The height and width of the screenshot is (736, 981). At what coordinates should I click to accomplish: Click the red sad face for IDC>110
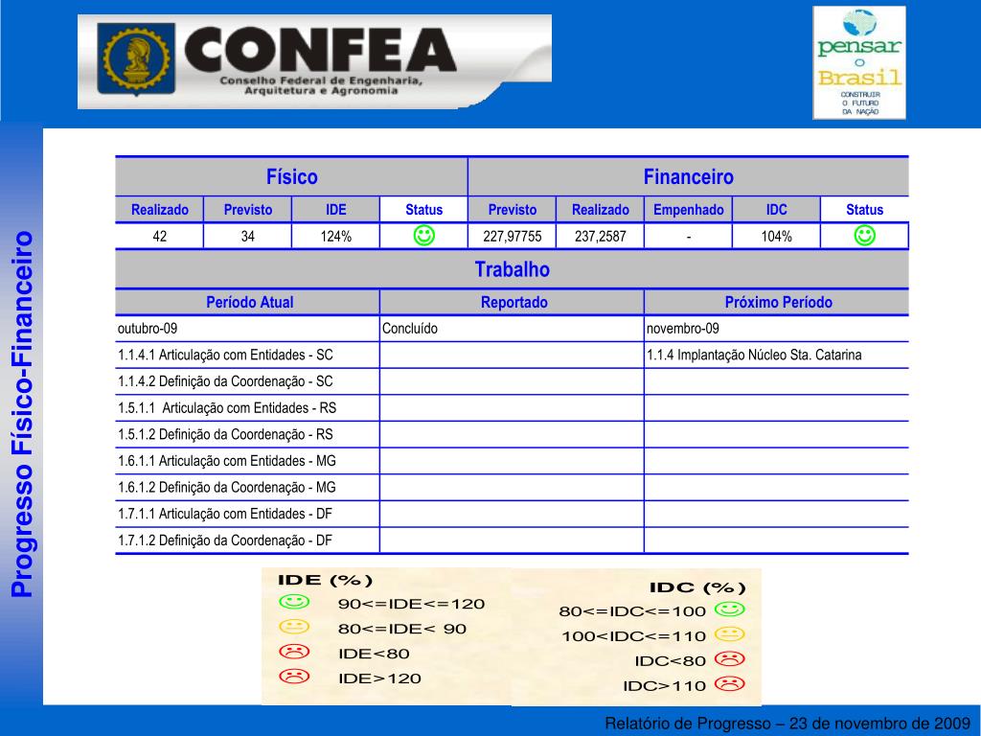(729, 683)
